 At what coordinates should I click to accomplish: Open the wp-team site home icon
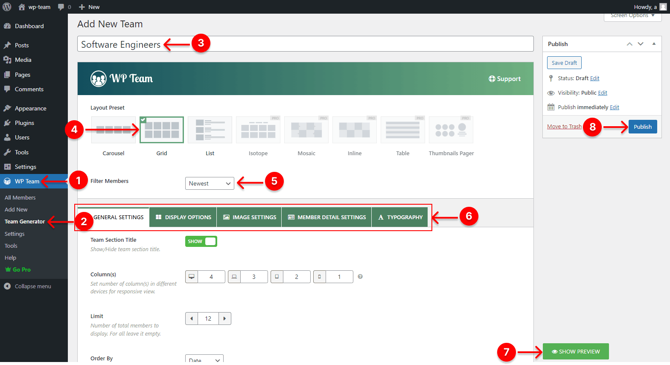22,7
